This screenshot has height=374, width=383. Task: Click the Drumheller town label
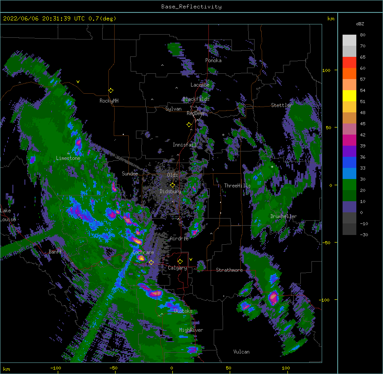point(283,216)
